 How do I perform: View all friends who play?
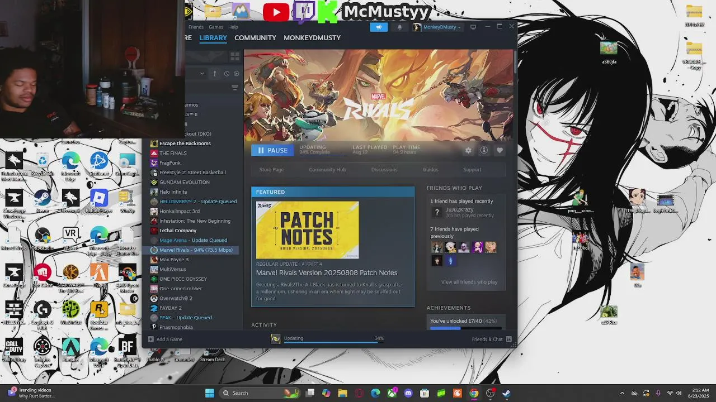coord(469,282)
